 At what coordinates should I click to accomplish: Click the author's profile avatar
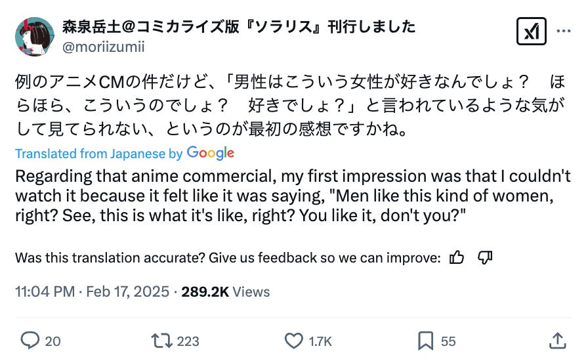tap(34, 37)
